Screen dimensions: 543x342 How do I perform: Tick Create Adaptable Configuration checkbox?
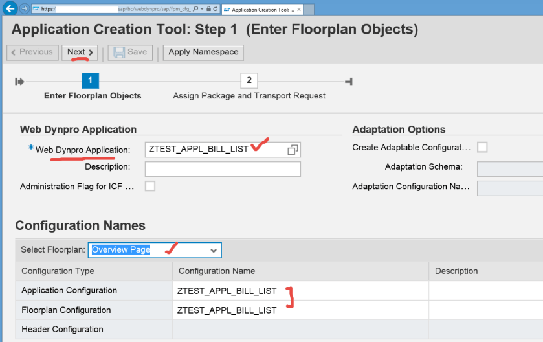(482, 147)
